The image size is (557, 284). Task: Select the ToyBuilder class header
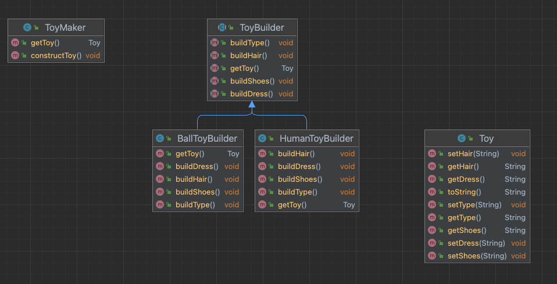252,27
